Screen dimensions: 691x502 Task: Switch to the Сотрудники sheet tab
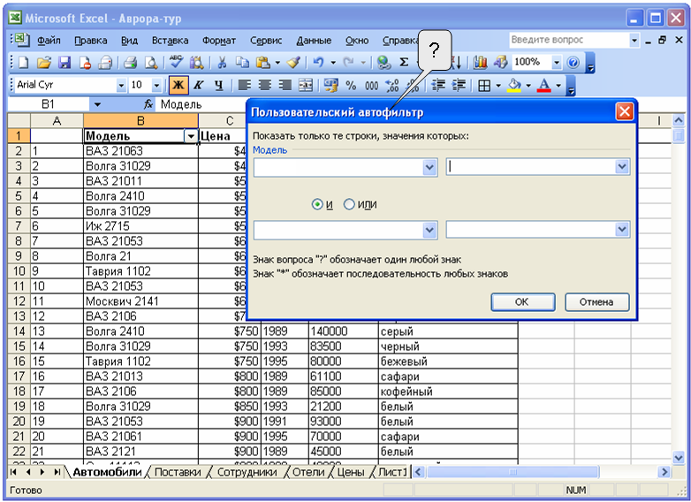(247, 472)
